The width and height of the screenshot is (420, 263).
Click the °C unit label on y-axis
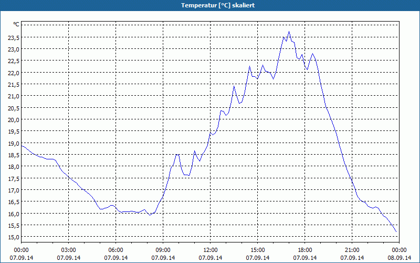[16, 24]
